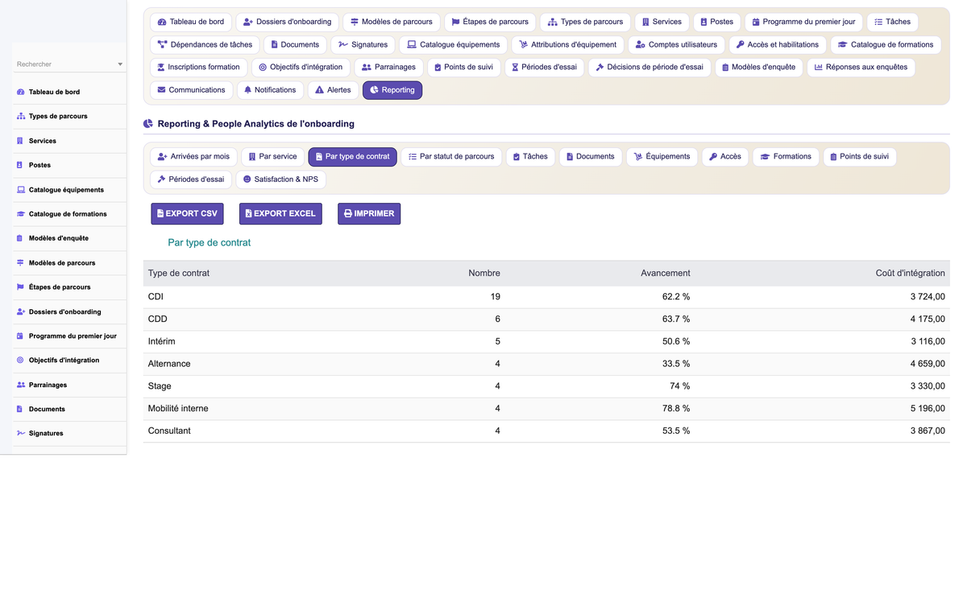The height and width of the screenshot is (598, 967).
Task: Click the Programme du premier jour calendar sidebar icon
Action: [x=20, y=336]
